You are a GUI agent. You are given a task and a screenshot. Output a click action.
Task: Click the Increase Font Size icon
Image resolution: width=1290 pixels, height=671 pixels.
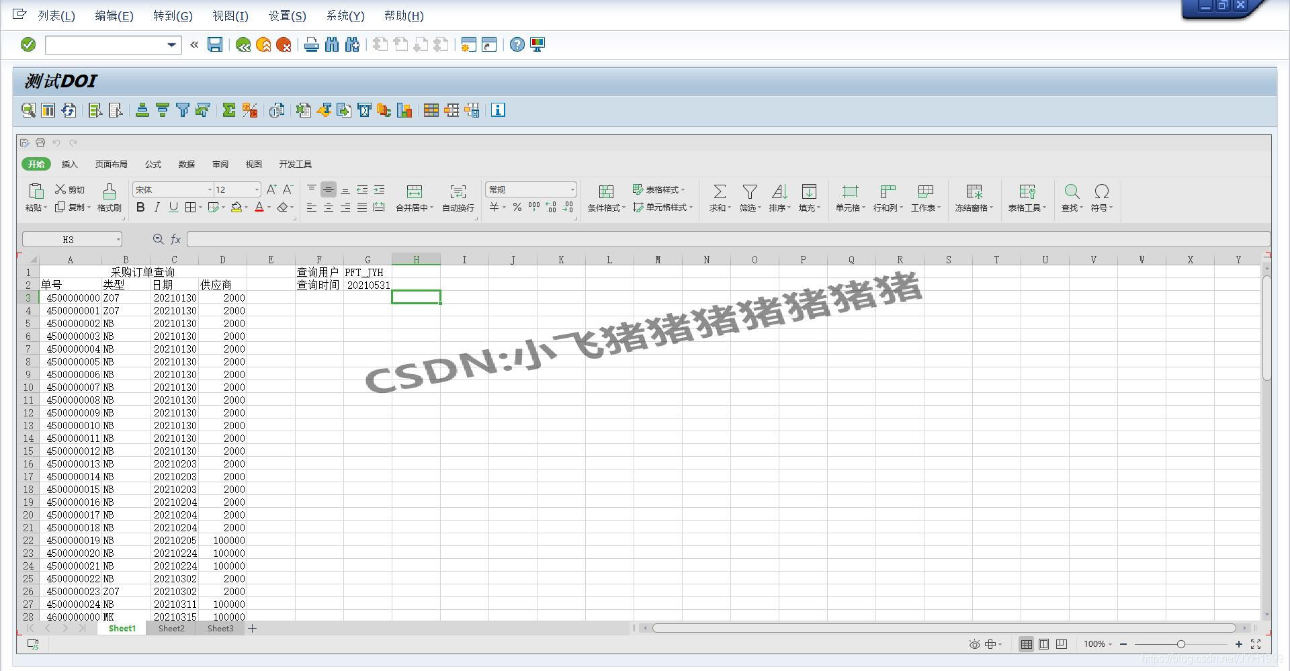(271, 190)
